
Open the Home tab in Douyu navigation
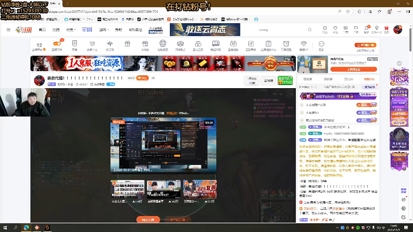pos(42,30)
